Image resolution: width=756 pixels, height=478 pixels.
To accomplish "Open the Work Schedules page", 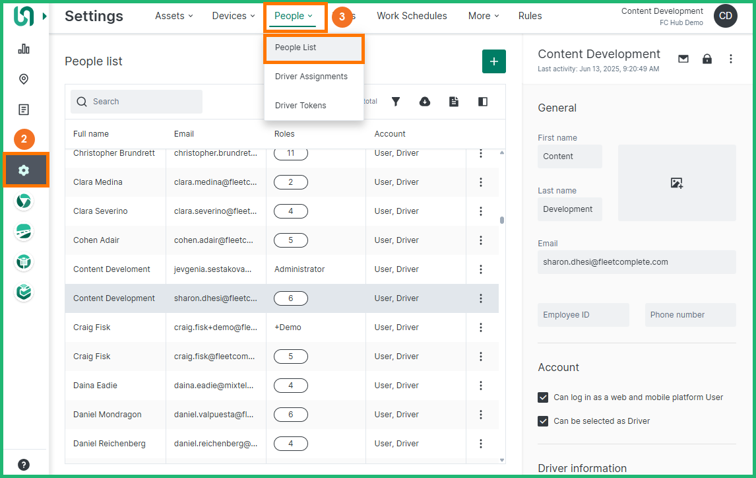I will [x=412, y=16].
